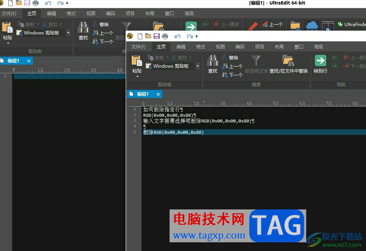This screenshot has height=251, width=366.
Task: Click Paste icon in front window
Action: coord(137,61)
